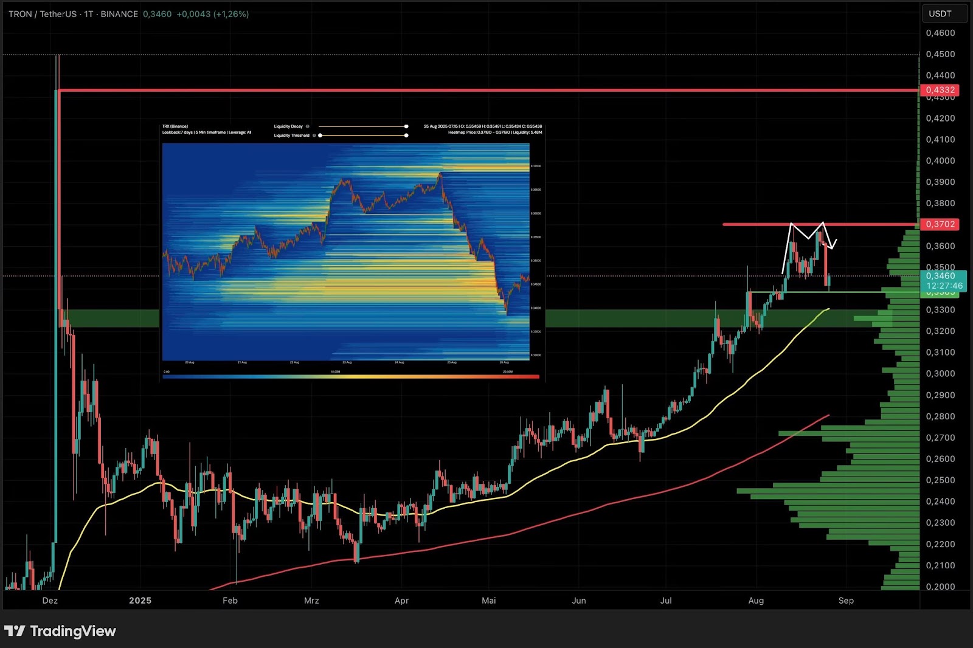This screenshot has height=648, width=973.
Task: Click the 0,4600 price axis label
Action: (940, 33)
